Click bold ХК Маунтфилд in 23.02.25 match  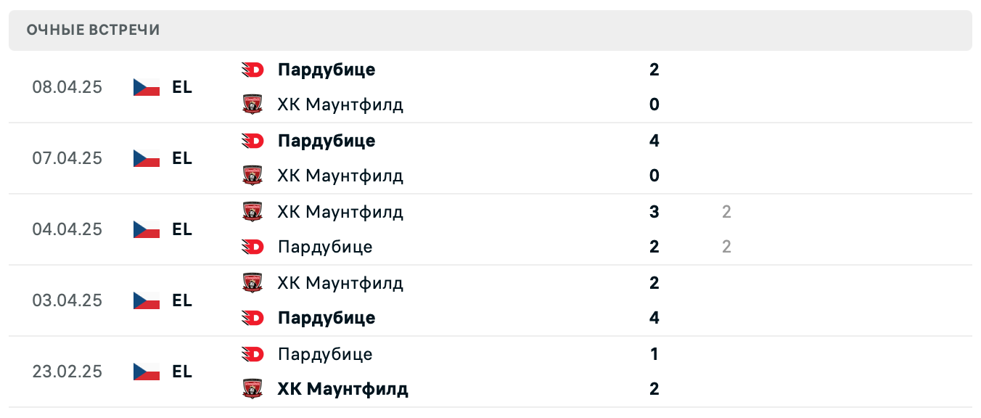click(x=342, y=389)
